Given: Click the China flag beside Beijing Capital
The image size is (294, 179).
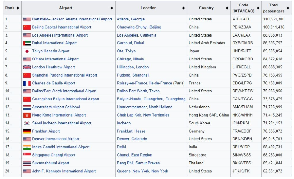Looking at the screenshot, I should [x=27, y=27].
